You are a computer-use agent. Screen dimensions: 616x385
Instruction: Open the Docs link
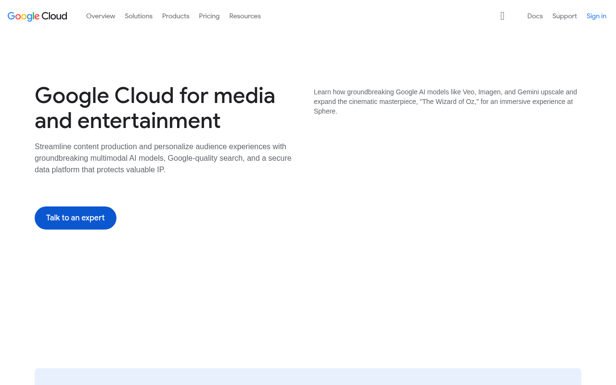point(535,16)
